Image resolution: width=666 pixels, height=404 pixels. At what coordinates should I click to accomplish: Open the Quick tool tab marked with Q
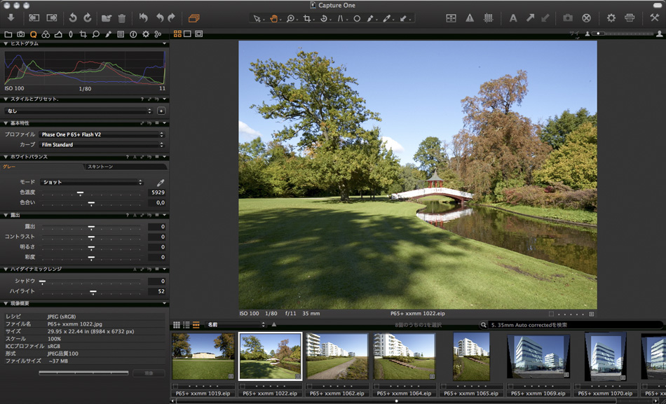(x=33, y=33)
